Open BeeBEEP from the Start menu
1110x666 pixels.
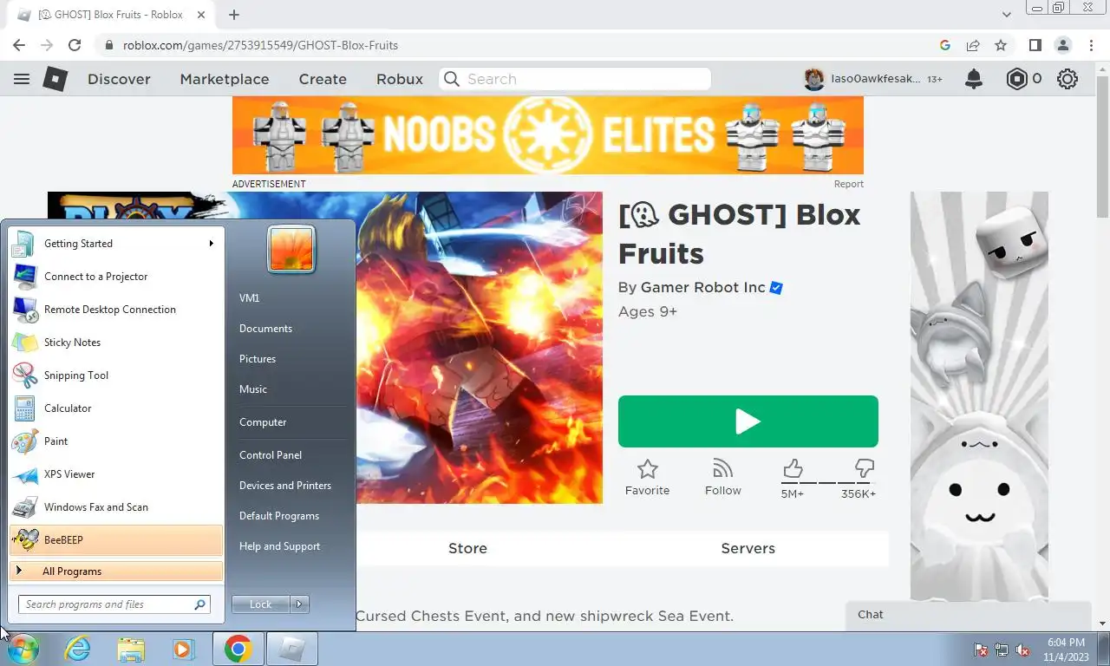[116, 540]
